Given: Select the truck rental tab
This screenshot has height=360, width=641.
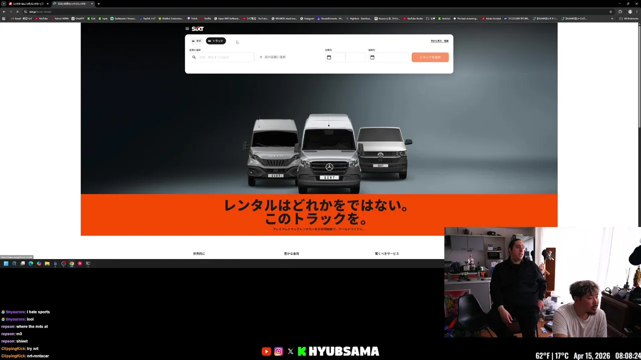Looking at the screenshot, I should click(x=216, y=41).
